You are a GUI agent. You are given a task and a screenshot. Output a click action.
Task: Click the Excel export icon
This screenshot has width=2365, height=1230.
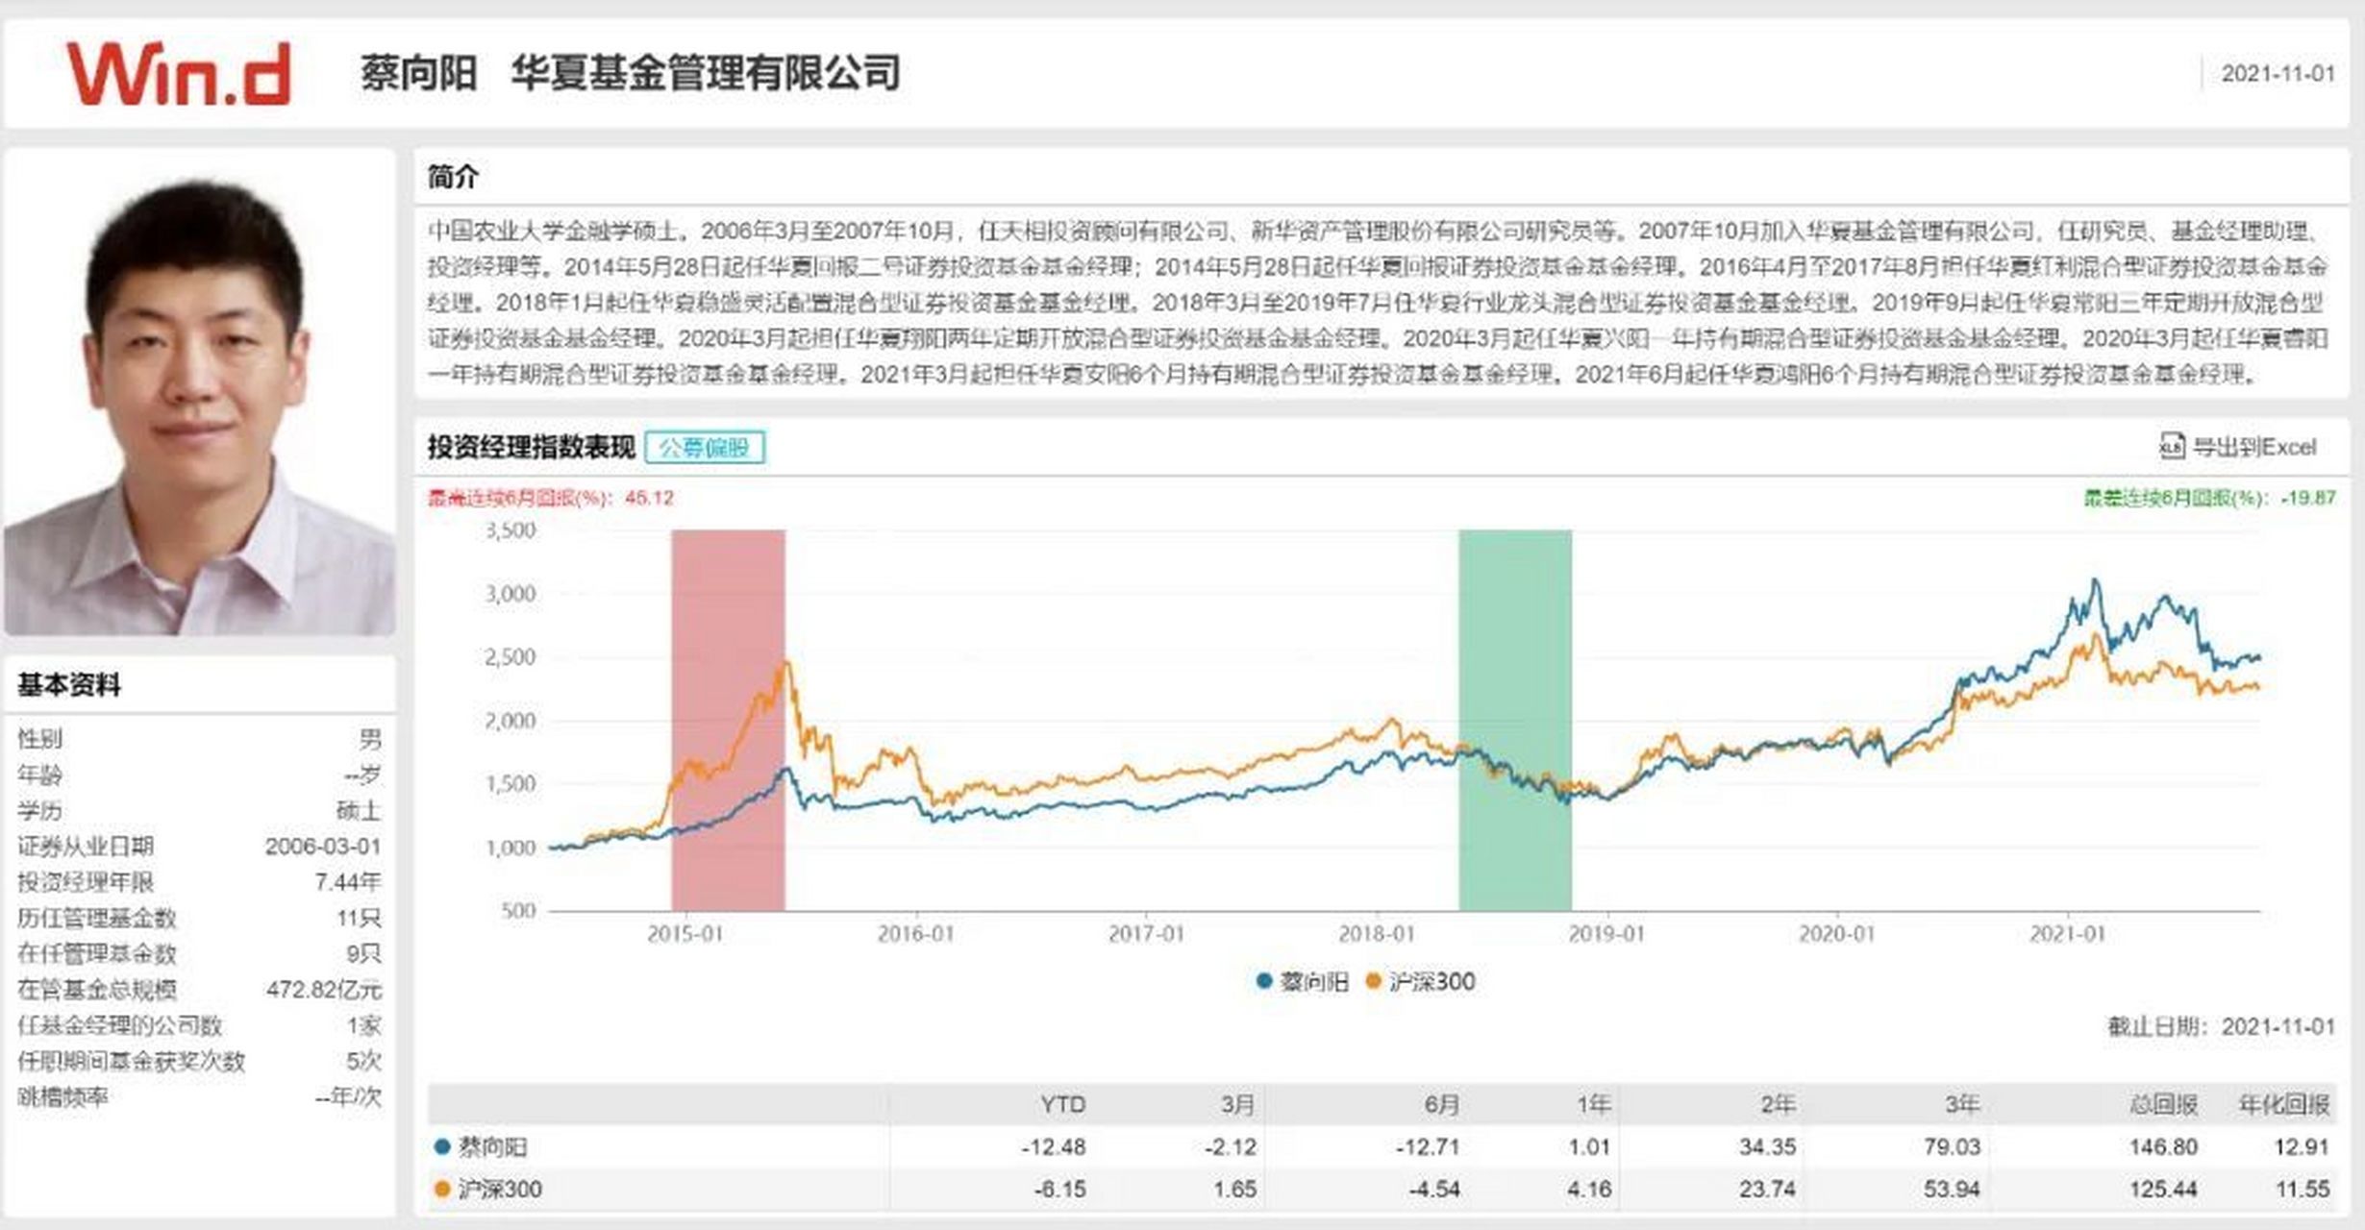click(x=2171, y=447)
